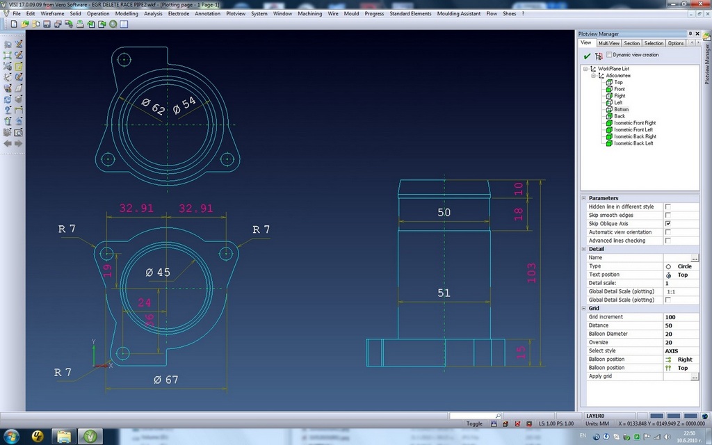Click the first blue swatch beside LAYER0

tap(656, 415)
